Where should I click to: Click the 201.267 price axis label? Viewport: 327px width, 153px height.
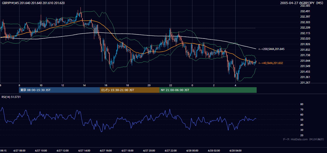tap(305, 83)
